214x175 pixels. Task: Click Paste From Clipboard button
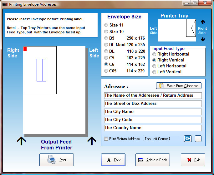[x=179, y=86]
